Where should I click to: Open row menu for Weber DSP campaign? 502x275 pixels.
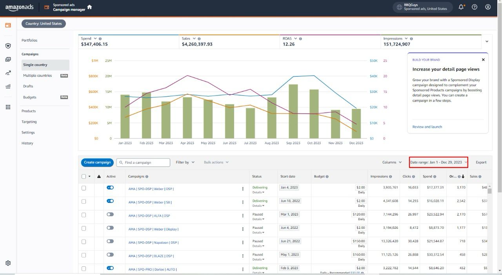(x=243, y=189)
